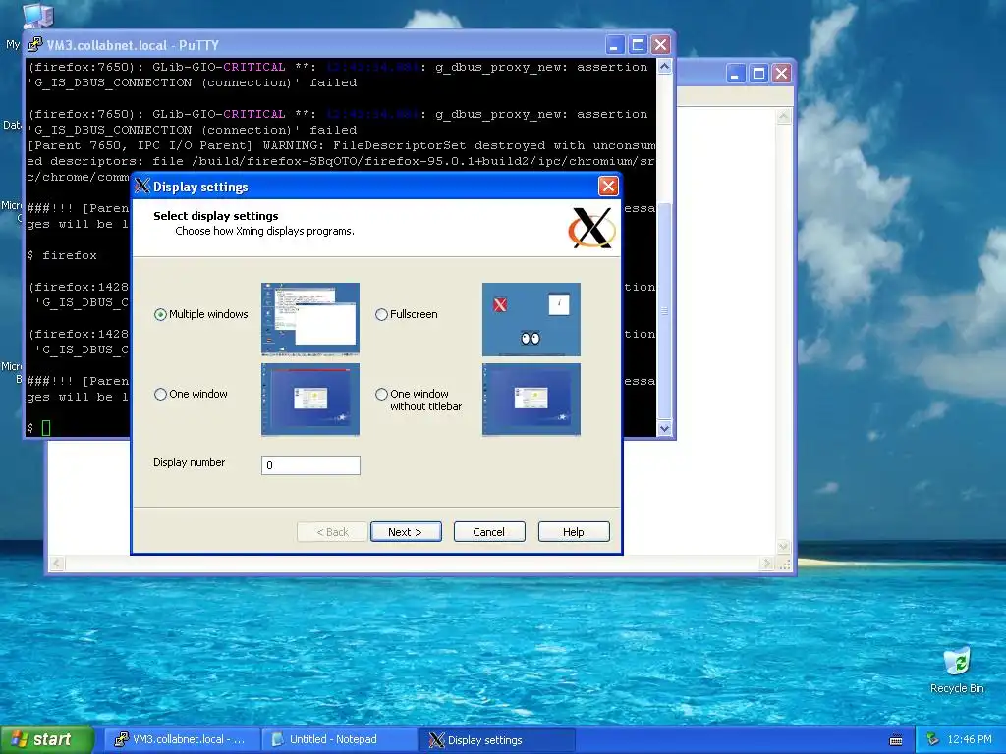
Task: Click Notepad horizontal scroll left arrow
Action: click(x=56, y=564)
